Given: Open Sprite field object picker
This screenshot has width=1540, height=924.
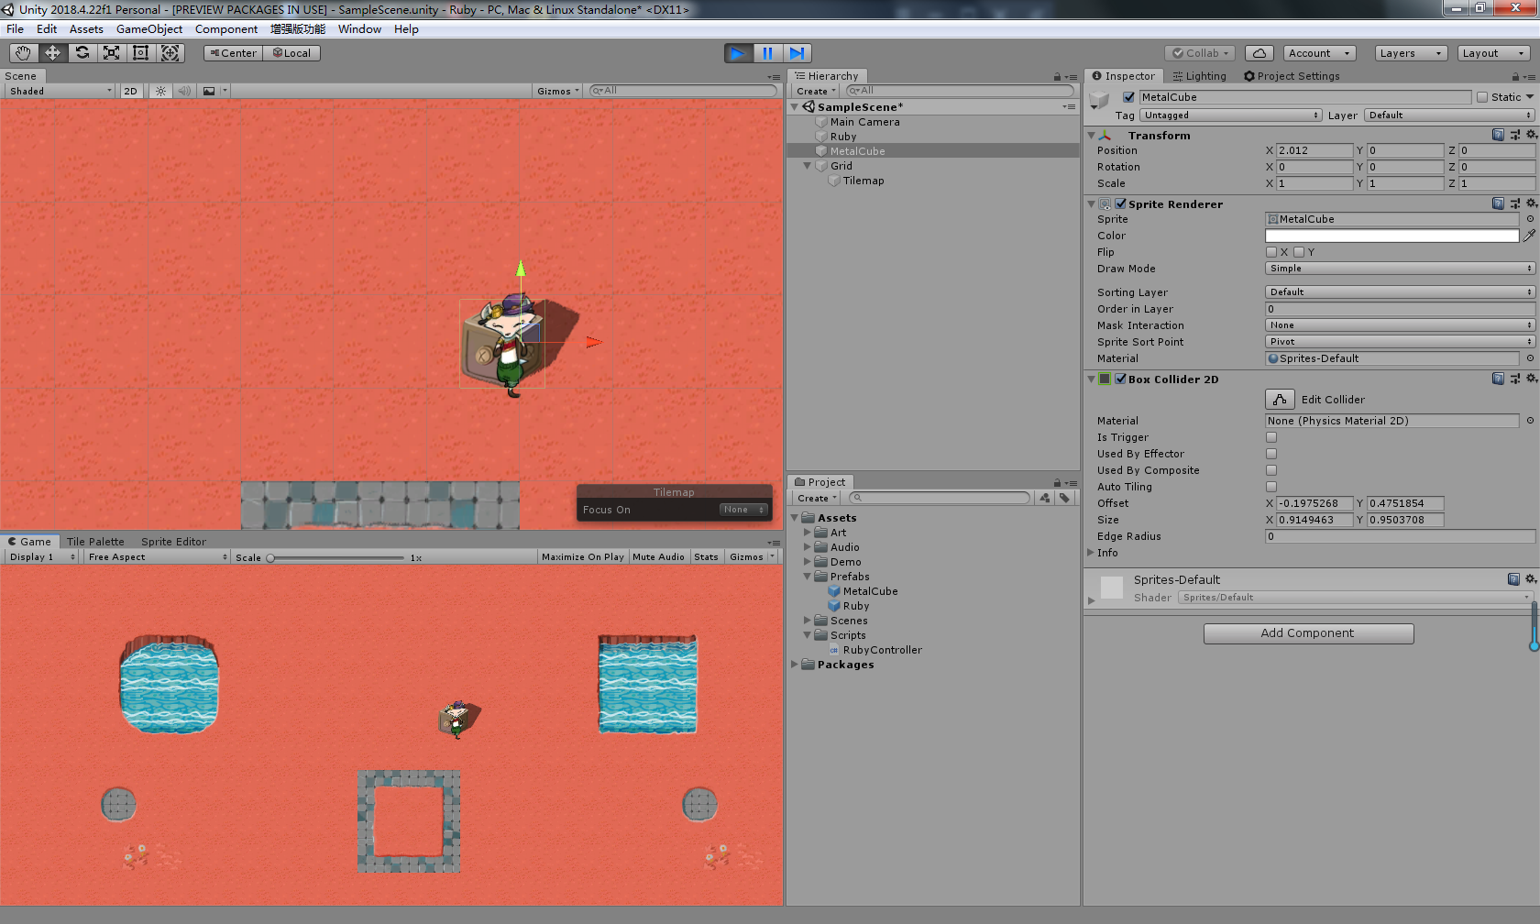Looking at the screenshot, I should point(1530,219).
